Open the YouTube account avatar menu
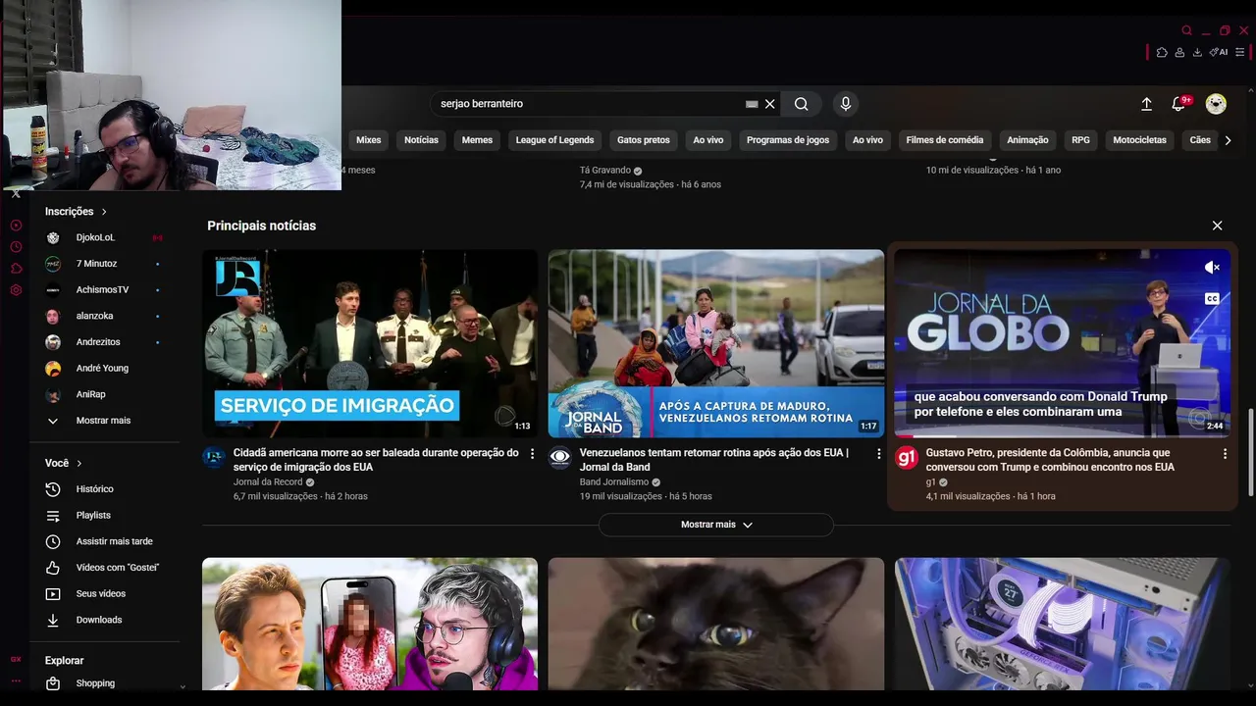The width and height of the screenshot is (1256, 706). tap(1216, 104)
